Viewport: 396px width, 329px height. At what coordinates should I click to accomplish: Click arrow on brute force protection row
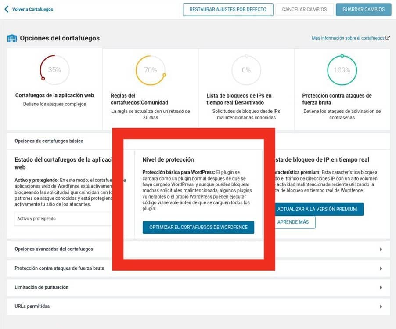381,268
